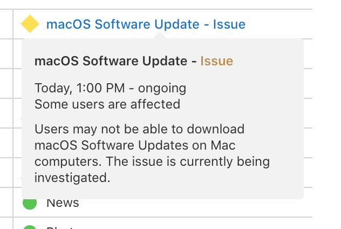Select the News service label
The width and height of the screenshot is (341, 229).
point(63,203)
